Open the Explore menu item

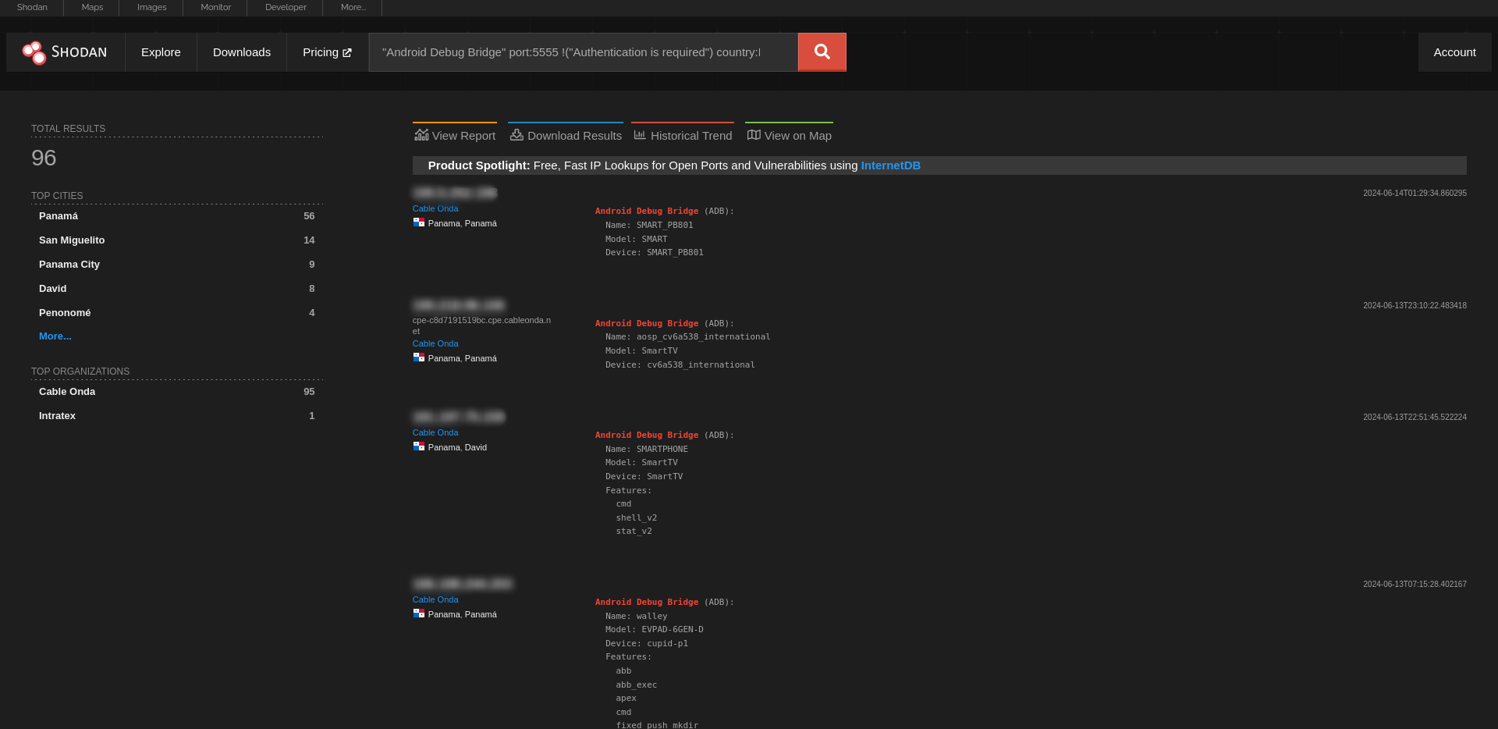(x=161, y=52)
